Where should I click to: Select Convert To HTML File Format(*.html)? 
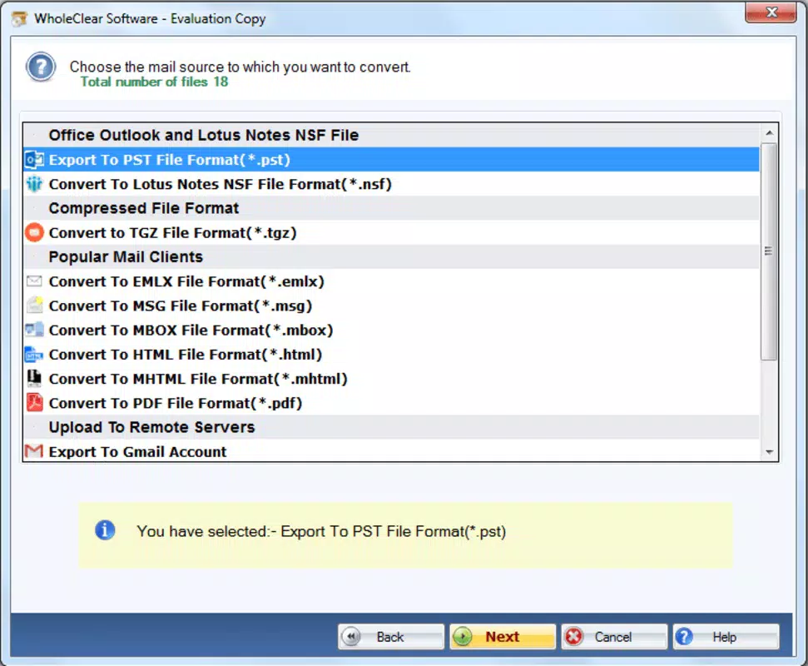(x=391, y=354)
